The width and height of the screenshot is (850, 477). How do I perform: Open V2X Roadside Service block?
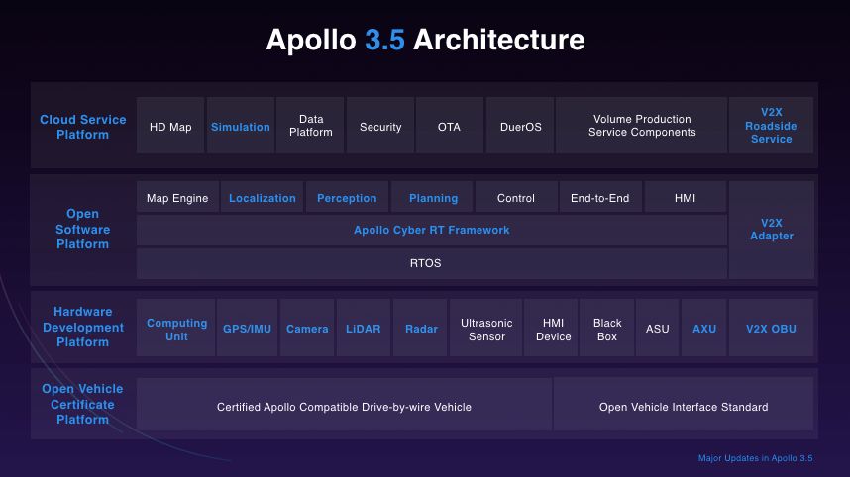coord(771,126)
